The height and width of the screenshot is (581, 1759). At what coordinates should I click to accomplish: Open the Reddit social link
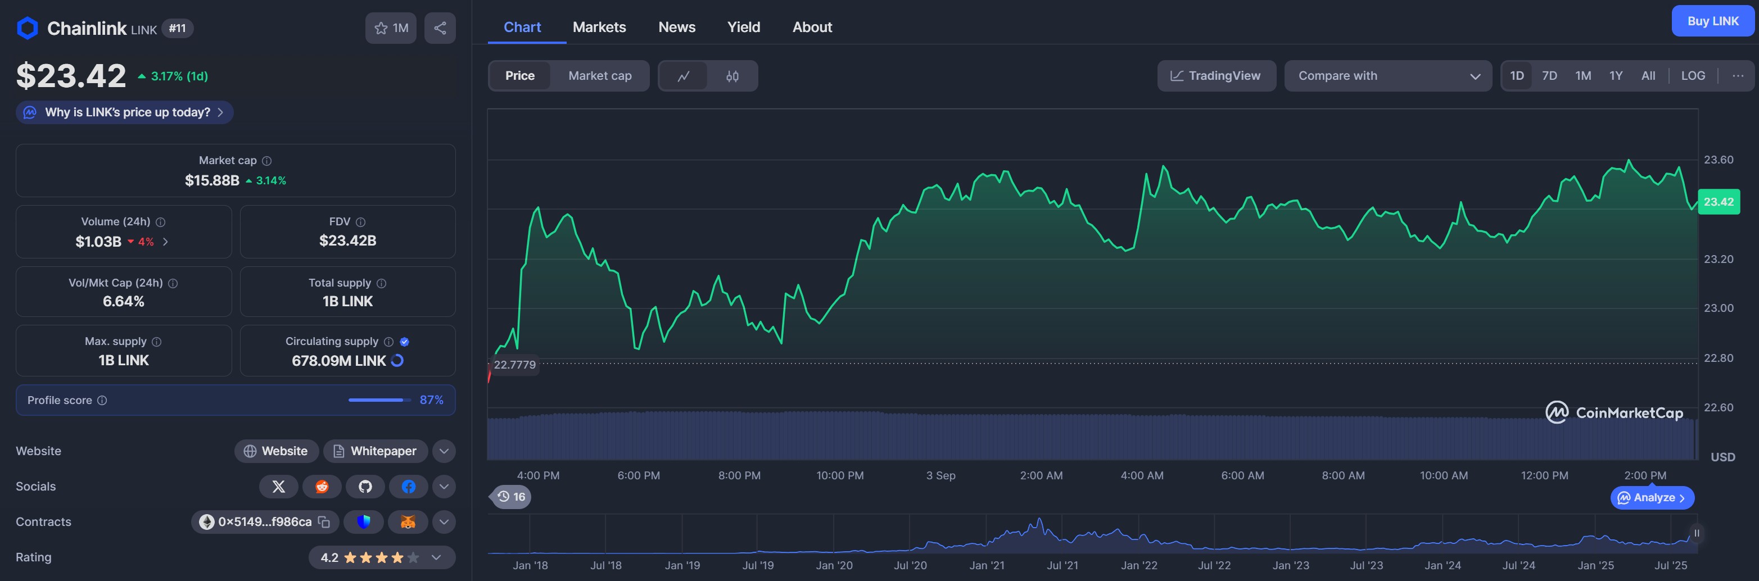click(322, 487)
